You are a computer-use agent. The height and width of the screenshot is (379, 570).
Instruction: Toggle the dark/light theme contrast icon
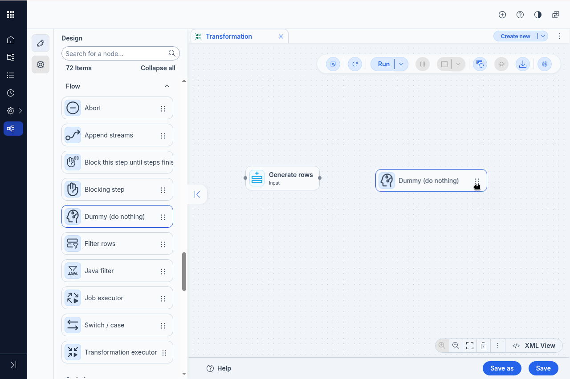(x=538, y=15)
